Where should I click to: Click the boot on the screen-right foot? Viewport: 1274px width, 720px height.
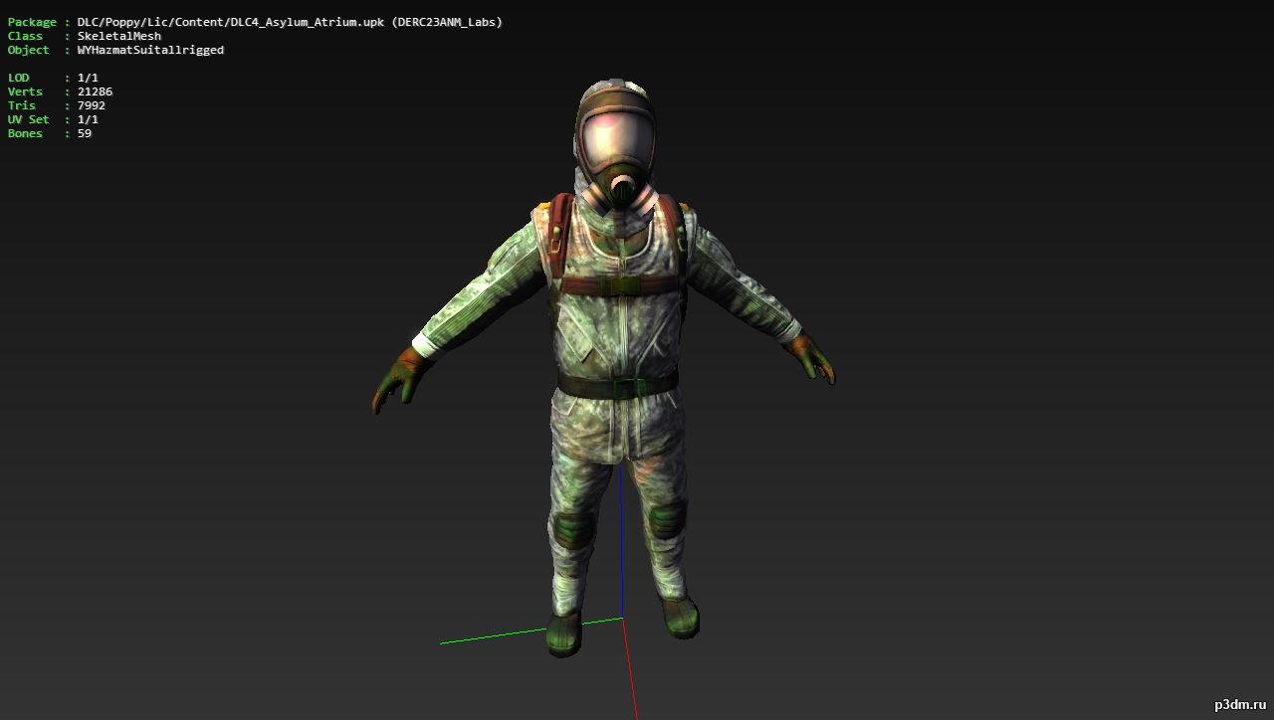pyautogui.click(x=680, y=614)
